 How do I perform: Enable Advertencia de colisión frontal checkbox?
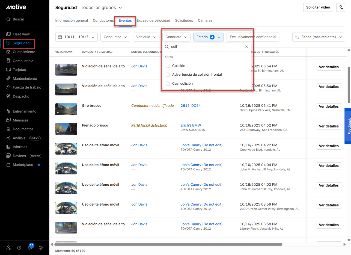pyautogui.click(x=168, y=75)
